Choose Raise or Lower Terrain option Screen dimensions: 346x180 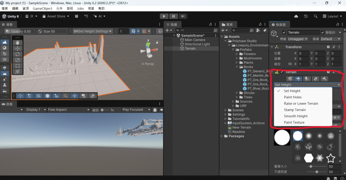(x=303, y=103)
